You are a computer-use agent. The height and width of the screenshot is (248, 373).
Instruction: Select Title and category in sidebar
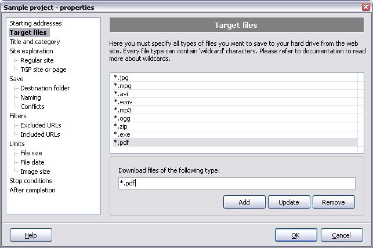point(34,42)
